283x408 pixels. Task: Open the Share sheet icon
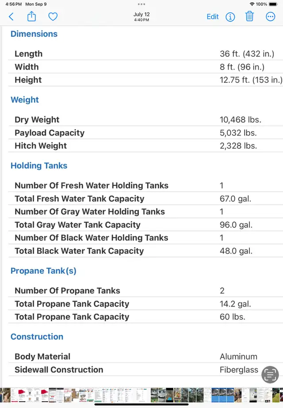click(32, 16)
